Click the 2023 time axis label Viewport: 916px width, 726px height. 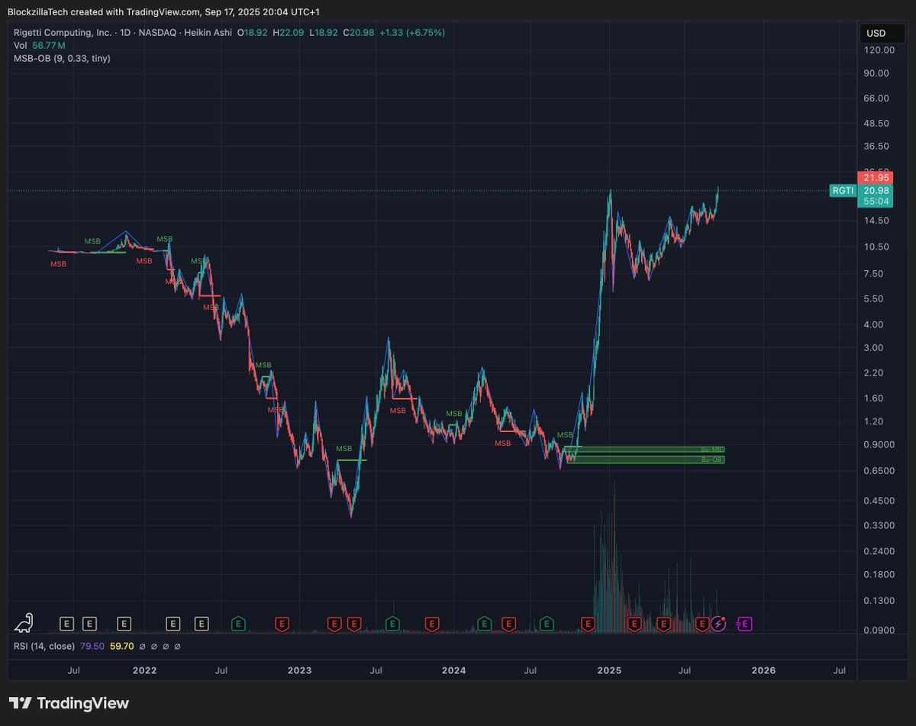pyautogui.click(x=299, y=671)
